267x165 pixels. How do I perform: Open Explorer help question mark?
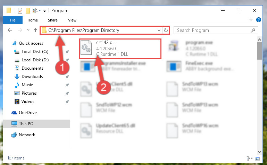tap(258, 20)
